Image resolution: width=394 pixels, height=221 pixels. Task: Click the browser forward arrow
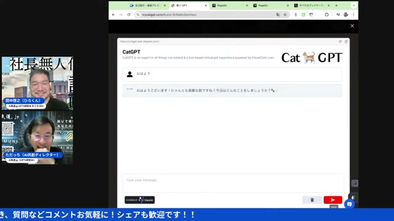[x=121, y=15]
